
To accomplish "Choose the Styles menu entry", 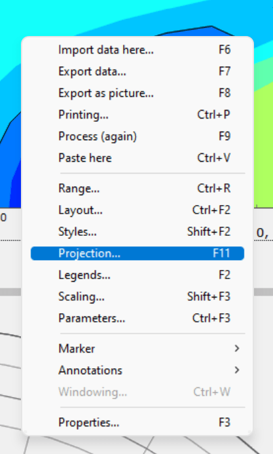I will 137,232.
